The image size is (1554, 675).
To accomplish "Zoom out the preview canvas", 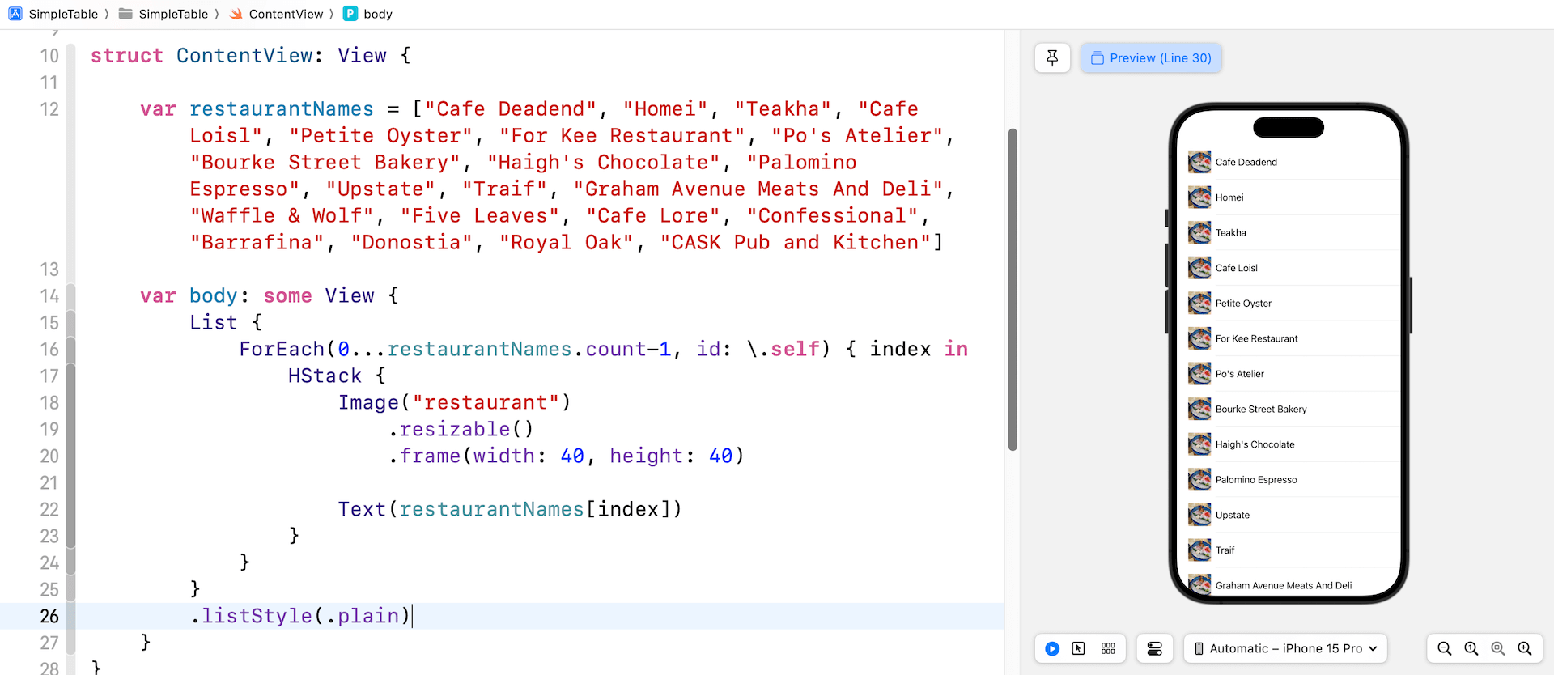I will tap(1444, 648).
